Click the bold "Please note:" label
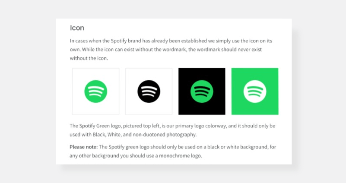The image size is (346, 183). [84, 147]
